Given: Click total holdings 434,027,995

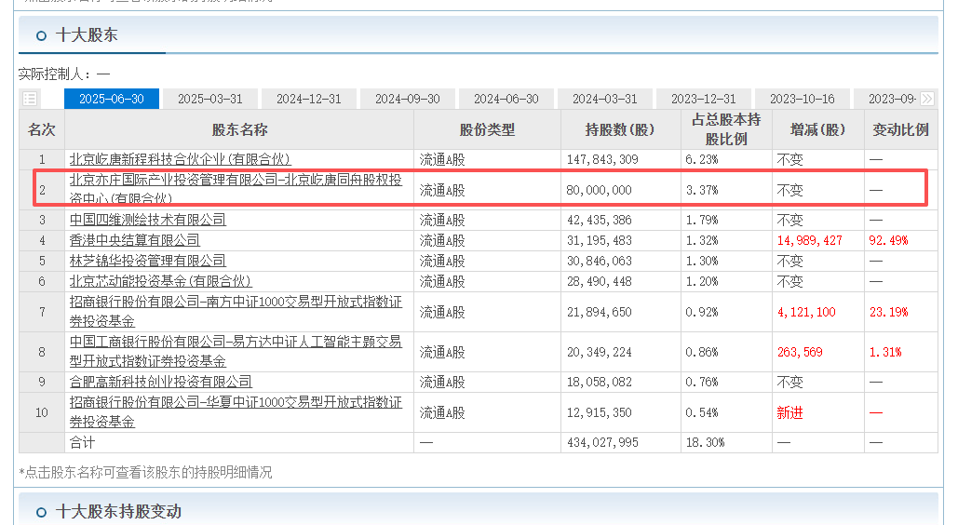Looking at the screenshot, I should [x=602, y=442].
